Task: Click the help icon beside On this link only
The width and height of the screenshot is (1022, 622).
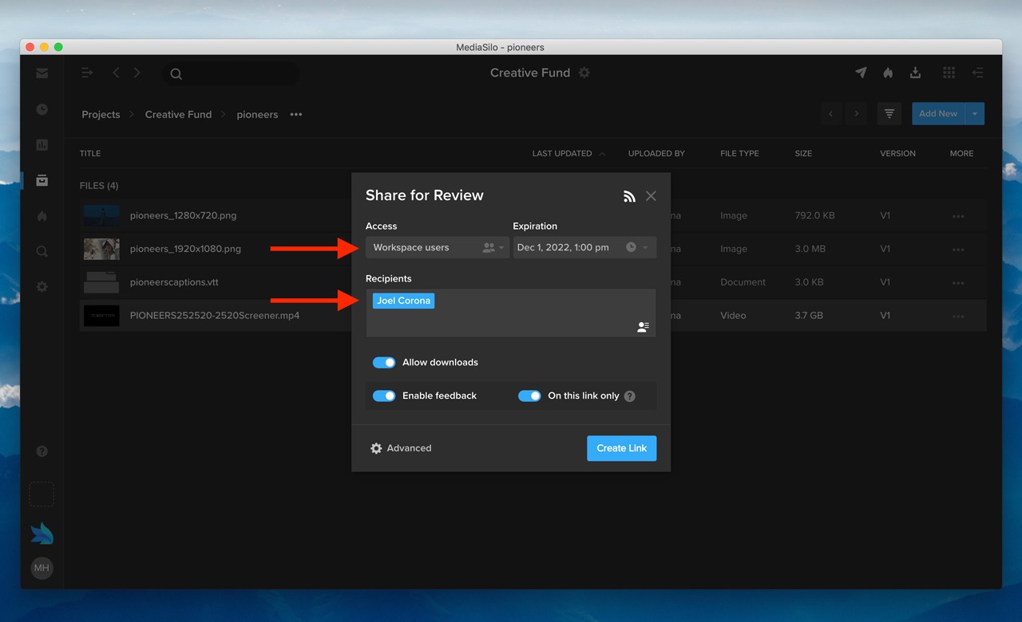Action: tap(630, 396)
